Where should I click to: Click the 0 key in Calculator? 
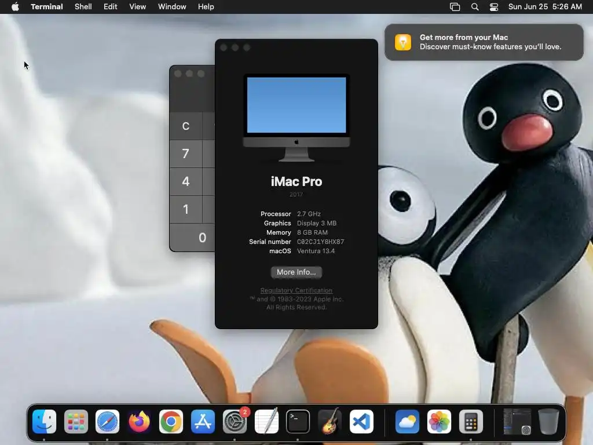point(193,237)
